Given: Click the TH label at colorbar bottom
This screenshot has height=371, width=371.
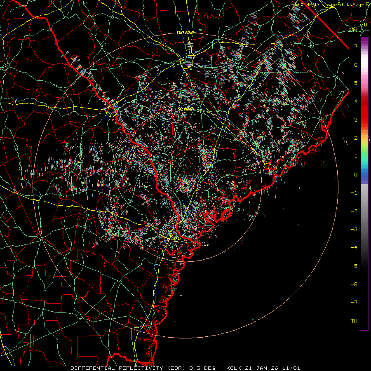Looking at the screenshot, I should [354, 321].
